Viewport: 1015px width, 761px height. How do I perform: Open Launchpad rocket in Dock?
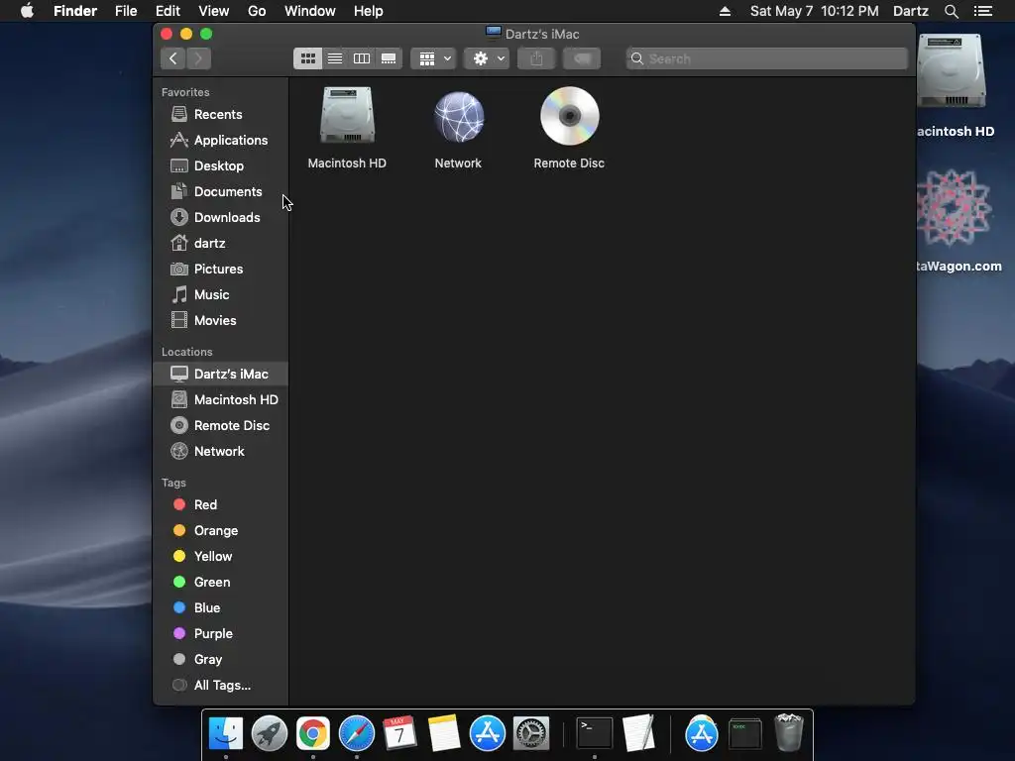pos(270,734)
